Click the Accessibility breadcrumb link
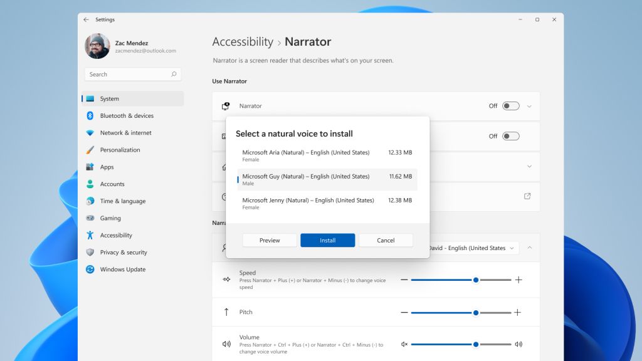Viewport: 642px width, 361px height. (243, 42)
